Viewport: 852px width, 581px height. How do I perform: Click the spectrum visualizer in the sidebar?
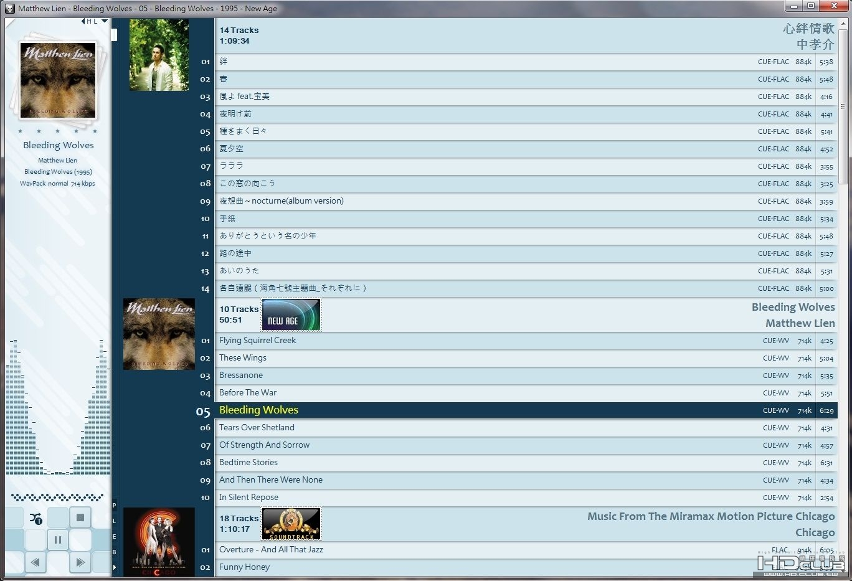pos(58,407)
